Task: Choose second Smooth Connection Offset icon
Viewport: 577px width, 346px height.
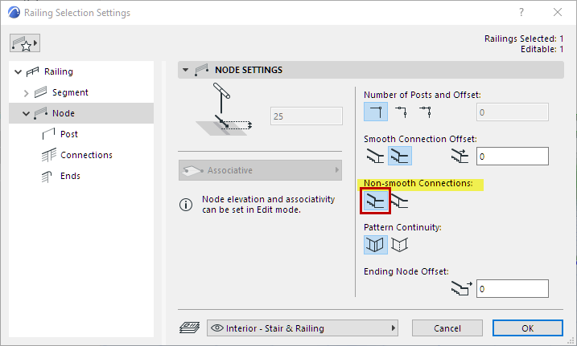Action: coord(400,156)
